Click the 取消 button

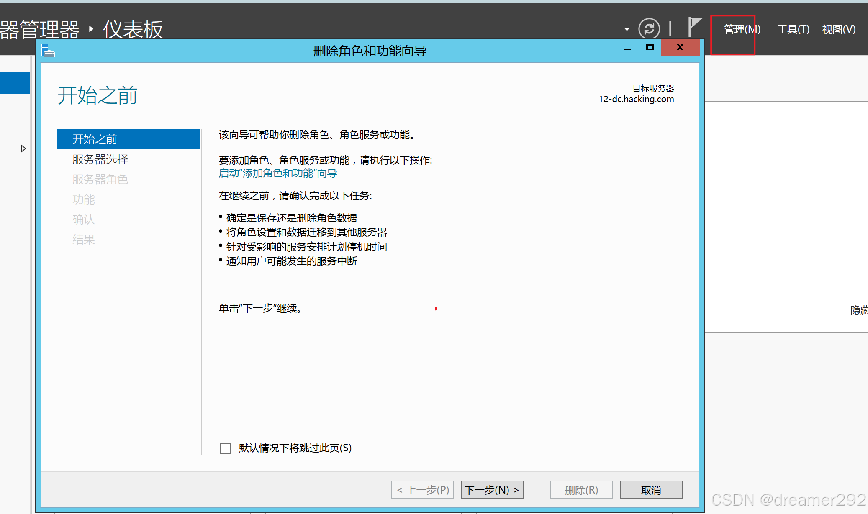point(651,490)
